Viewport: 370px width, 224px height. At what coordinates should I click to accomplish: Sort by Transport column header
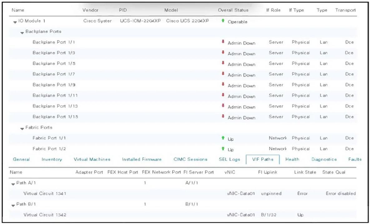click(345, 10)
